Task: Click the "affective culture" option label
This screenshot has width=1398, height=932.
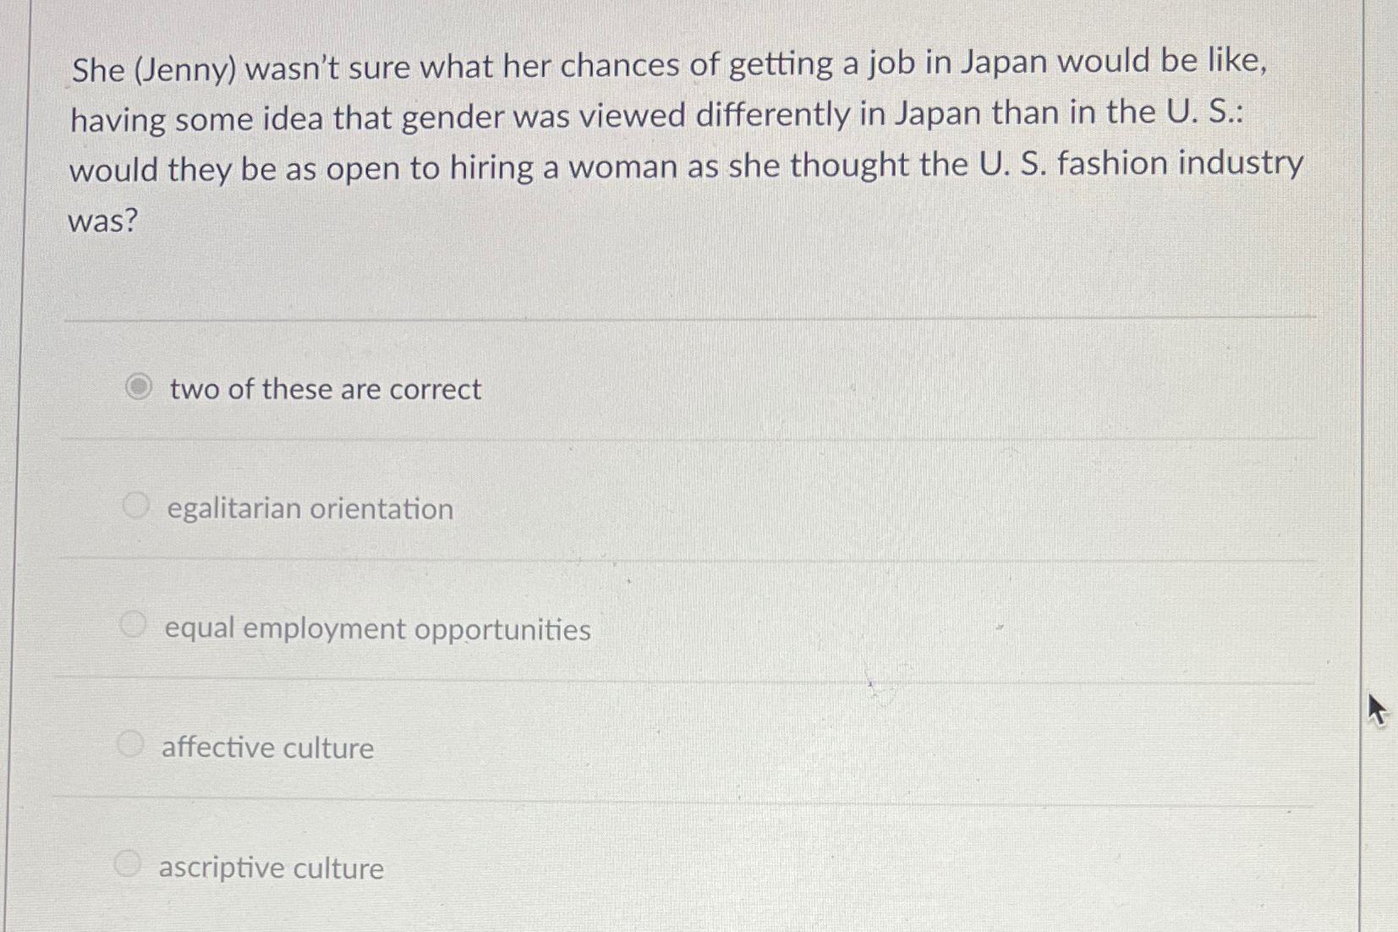Action: pyautogui.click(x=266, y=747)
